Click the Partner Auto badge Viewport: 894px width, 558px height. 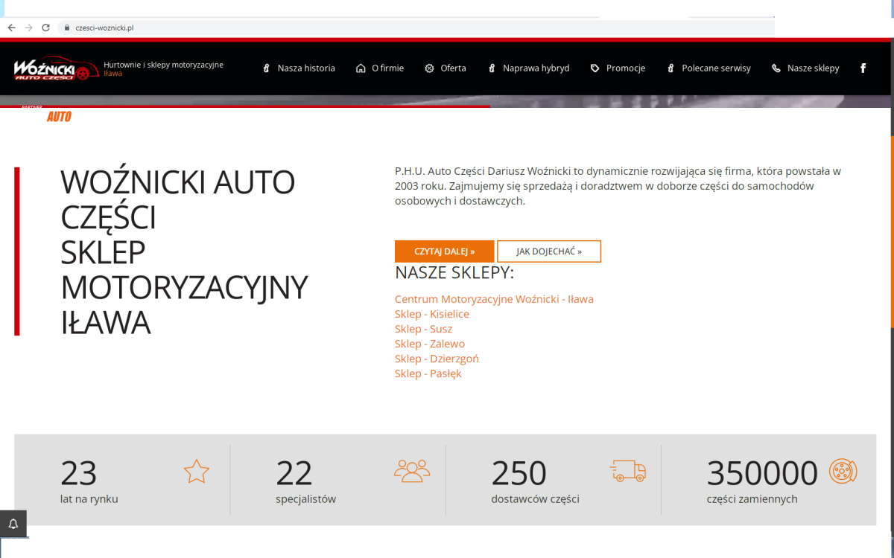(46, 115)
